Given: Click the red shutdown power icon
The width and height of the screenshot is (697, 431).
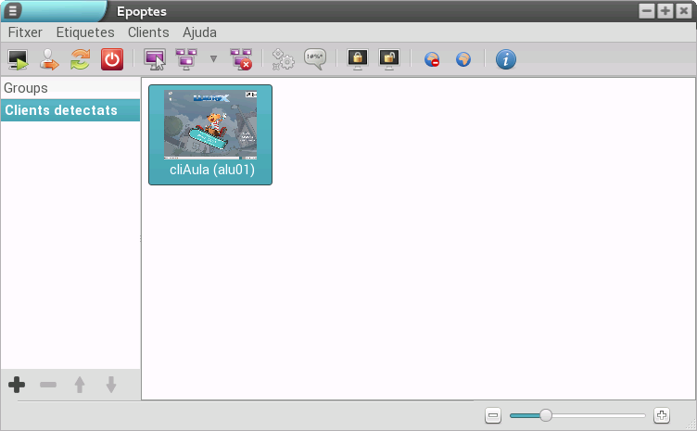Looking at the screenshot, I should click(112, 59).
